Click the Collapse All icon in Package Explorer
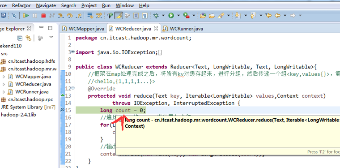Viewport: 340px width, 168px height. click(20, 38)
